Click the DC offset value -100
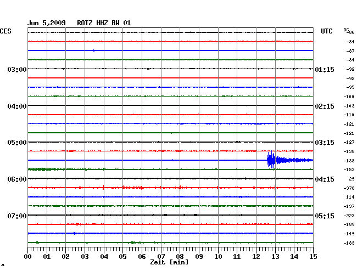 pyautogui.click(x=349, y=97)
